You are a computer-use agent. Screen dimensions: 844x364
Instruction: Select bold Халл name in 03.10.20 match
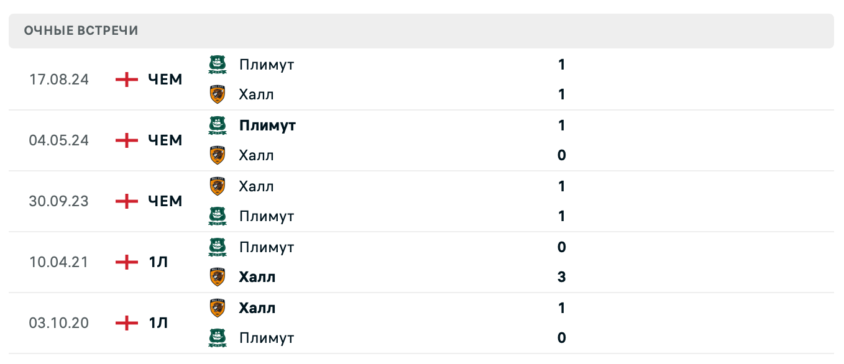pos(257,308)
